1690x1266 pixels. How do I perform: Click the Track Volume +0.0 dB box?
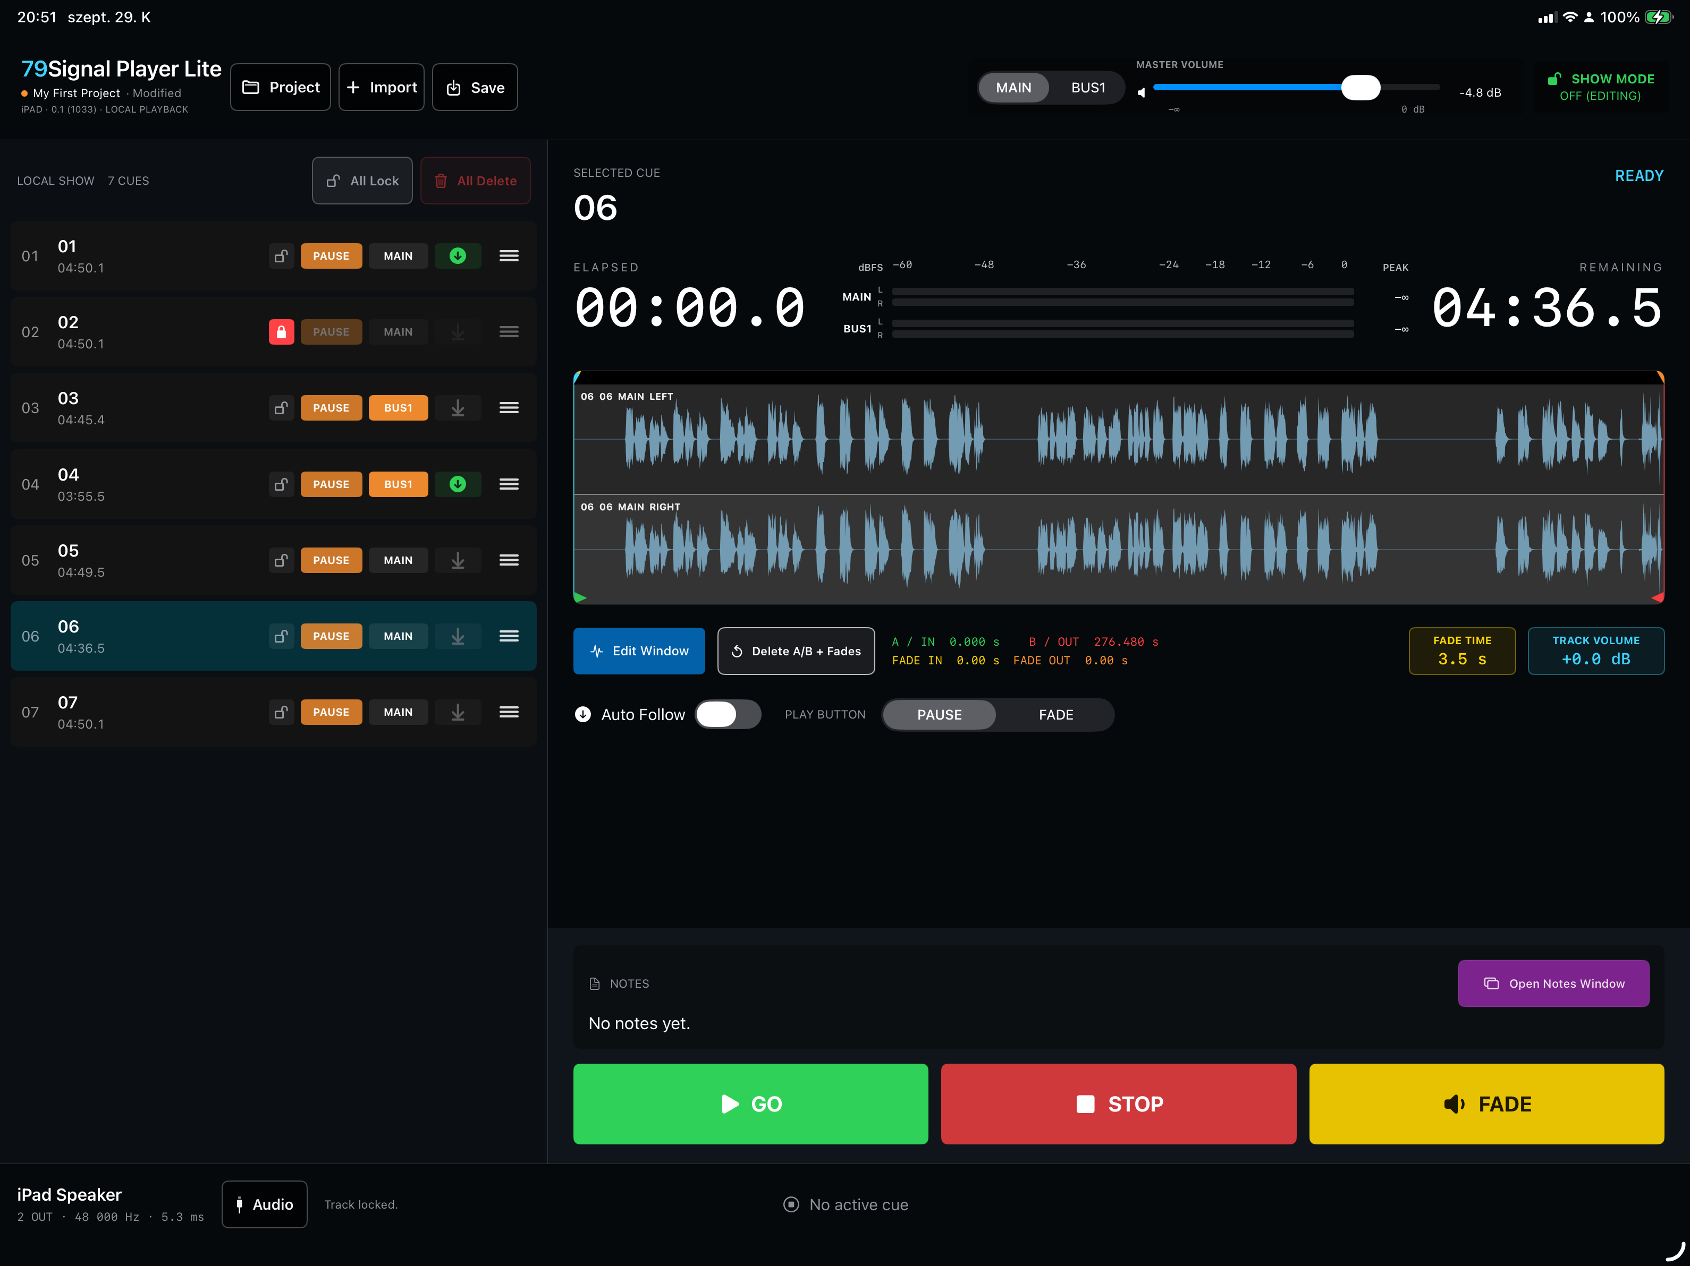(1596, 652)
